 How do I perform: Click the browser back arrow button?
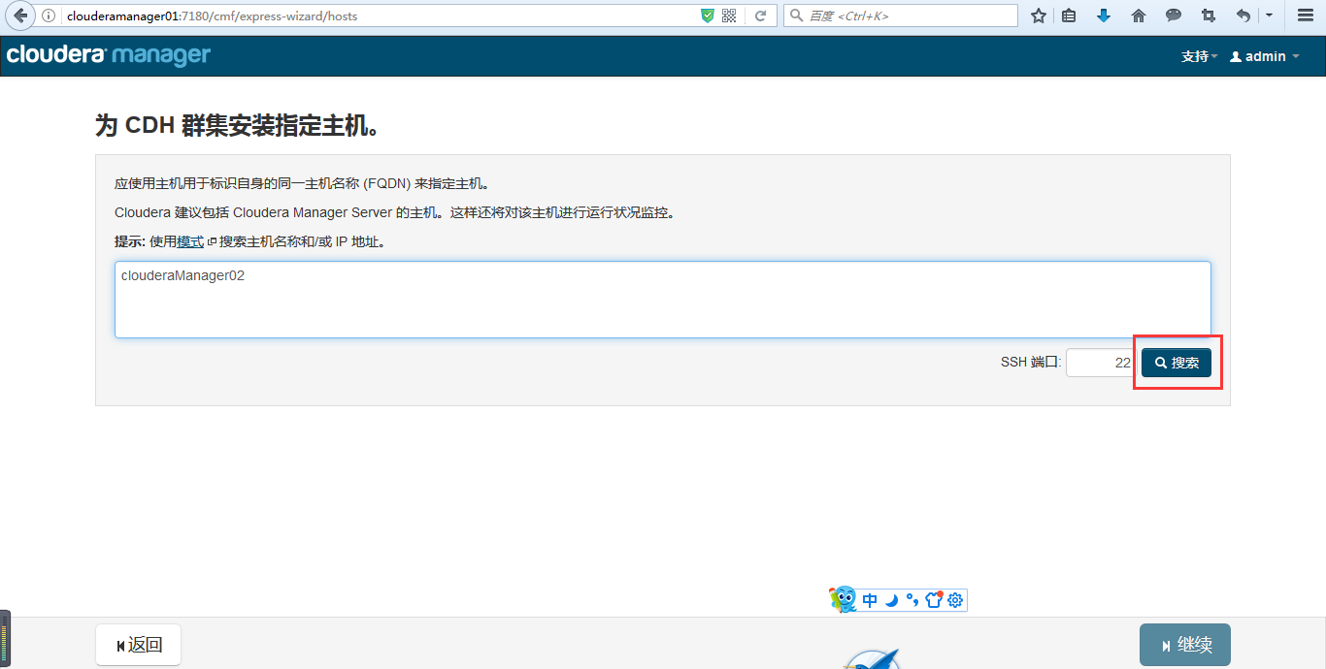point(19,16)
